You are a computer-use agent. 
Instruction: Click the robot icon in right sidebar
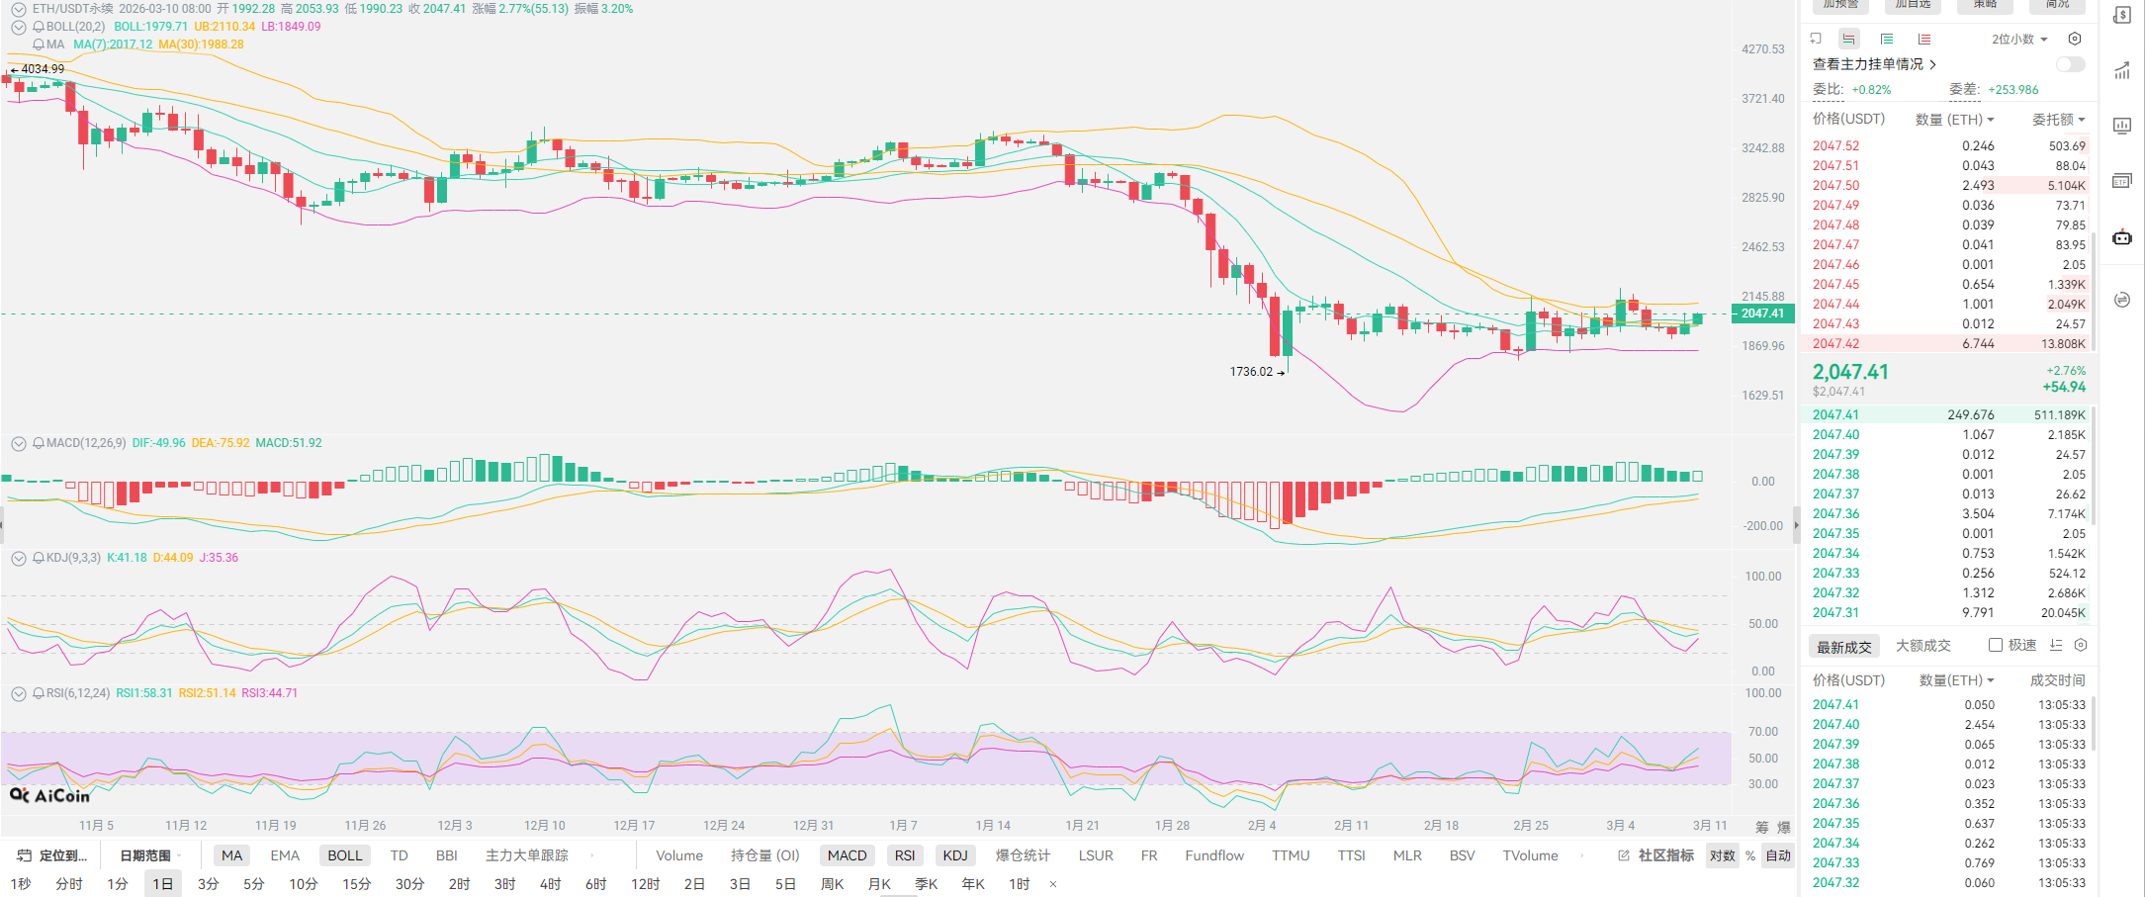coord(2121,237)
